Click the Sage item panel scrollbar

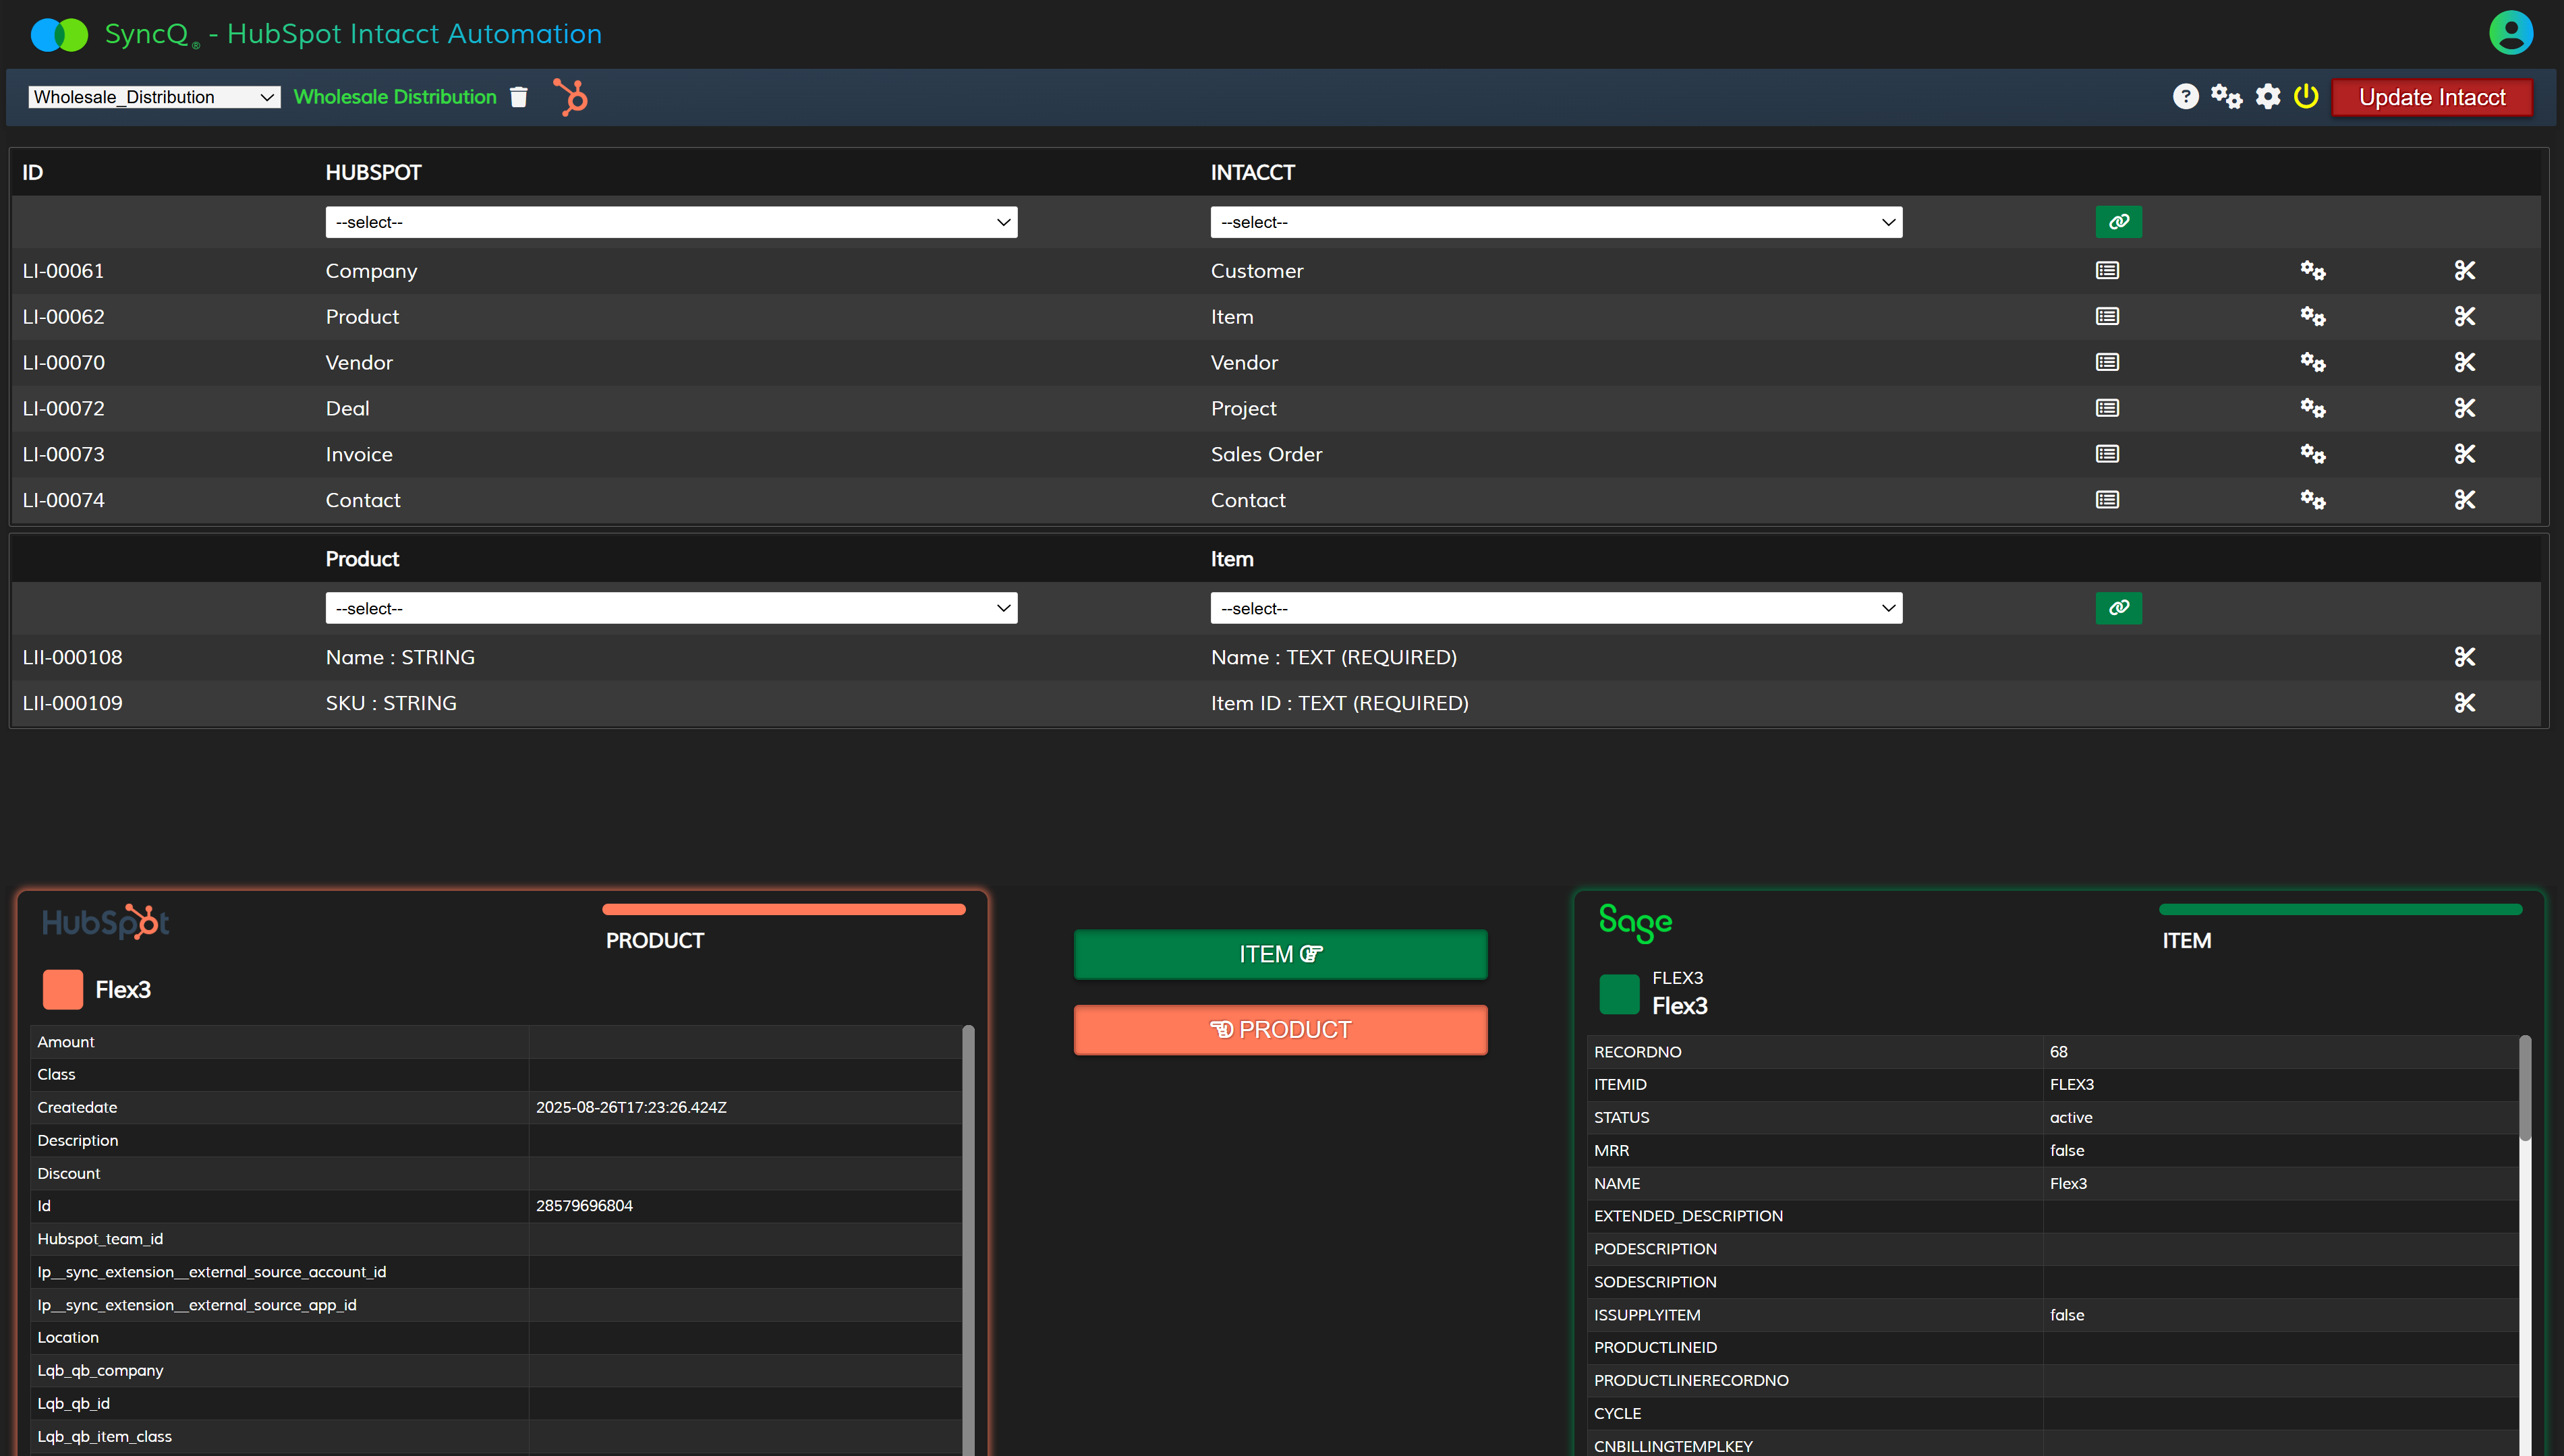click(2524, 1090)
